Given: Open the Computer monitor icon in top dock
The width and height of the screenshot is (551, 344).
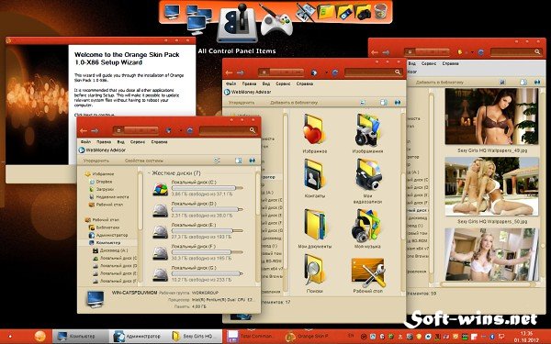Looking at the screenshot, I should point(172,12).
